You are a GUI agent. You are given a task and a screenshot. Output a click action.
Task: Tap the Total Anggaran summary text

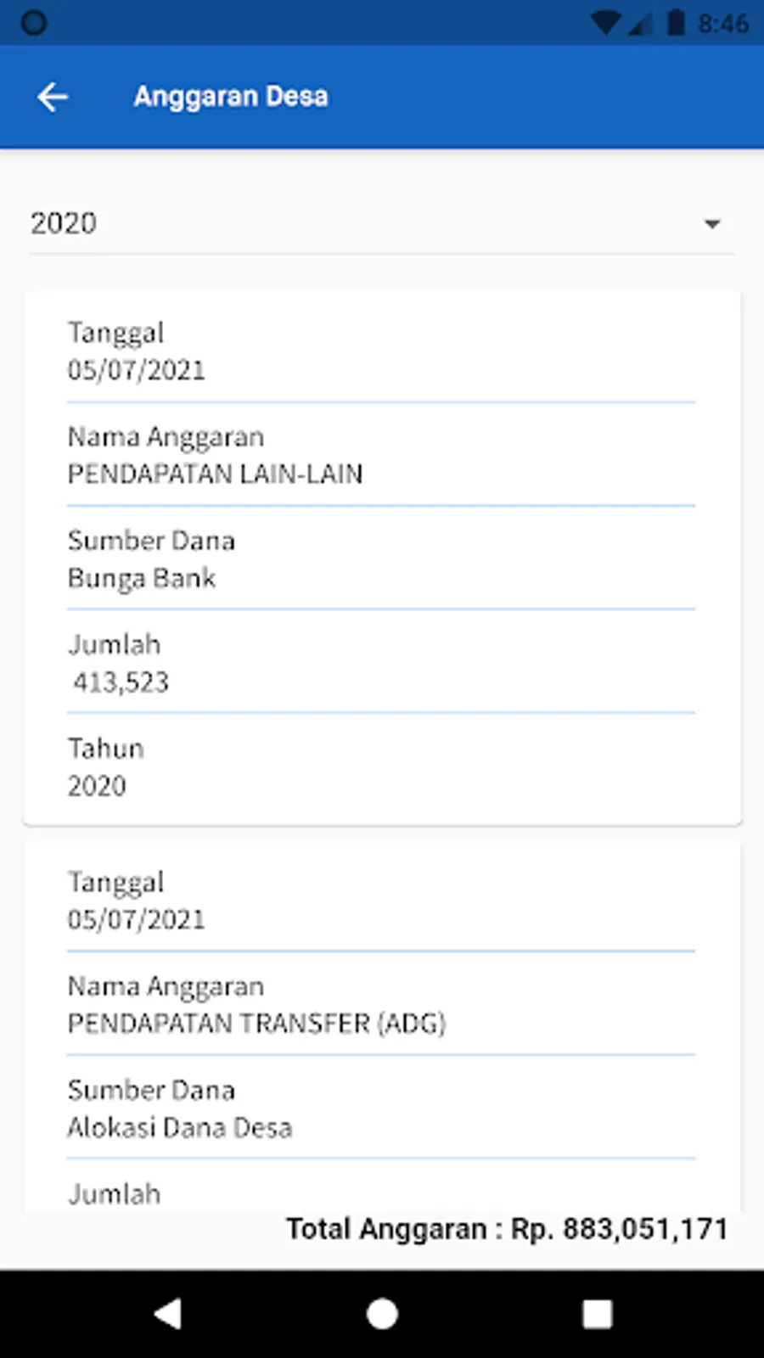click(x=507, y=1228)
